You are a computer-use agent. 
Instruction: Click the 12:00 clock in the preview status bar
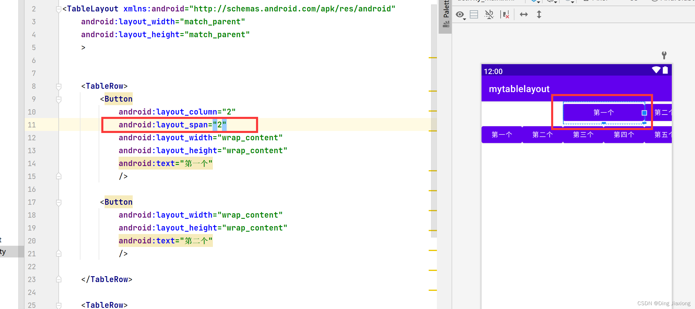(x=493, y=71)
